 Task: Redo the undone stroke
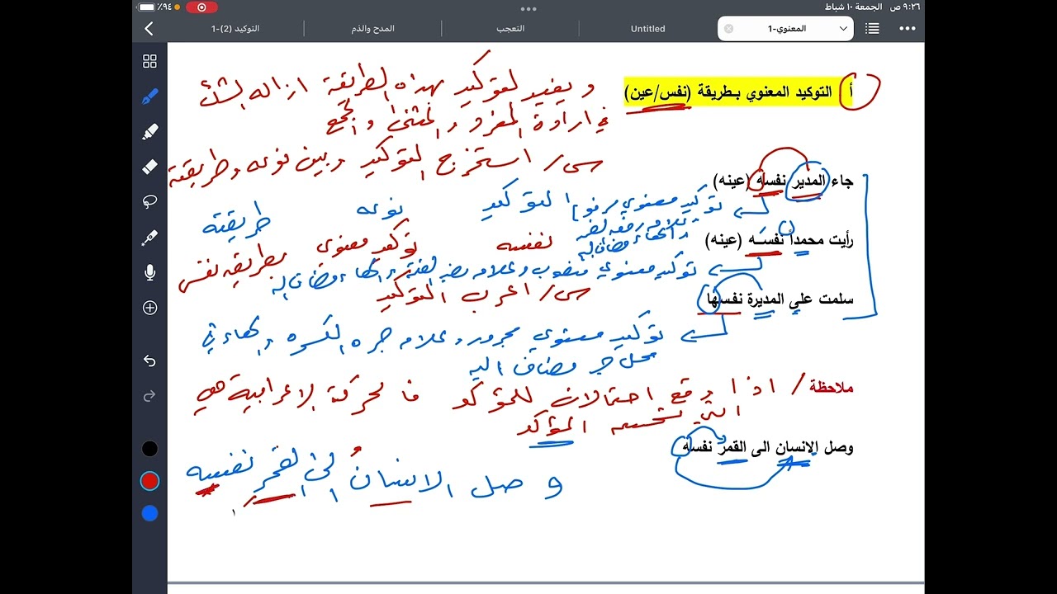click(149, 396)
